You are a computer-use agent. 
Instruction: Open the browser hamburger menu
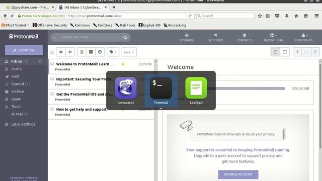[316, 16]
